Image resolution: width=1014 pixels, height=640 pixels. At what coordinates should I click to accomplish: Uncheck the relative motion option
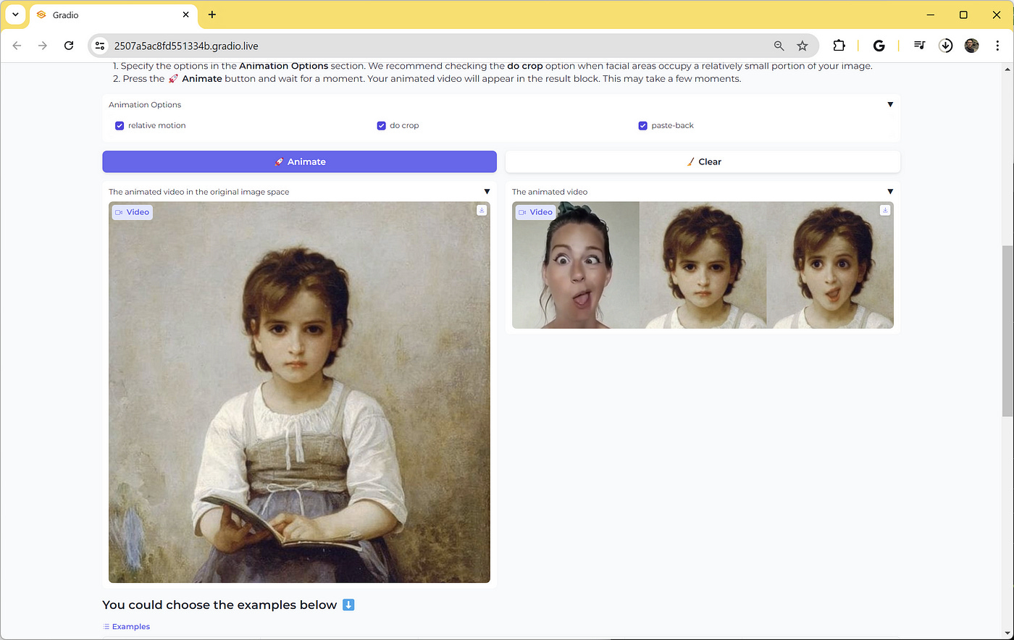coord(120,125)
